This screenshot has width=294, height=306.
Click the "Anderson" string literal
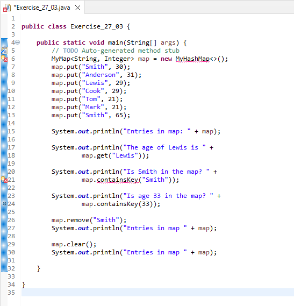tap(101, 75)
